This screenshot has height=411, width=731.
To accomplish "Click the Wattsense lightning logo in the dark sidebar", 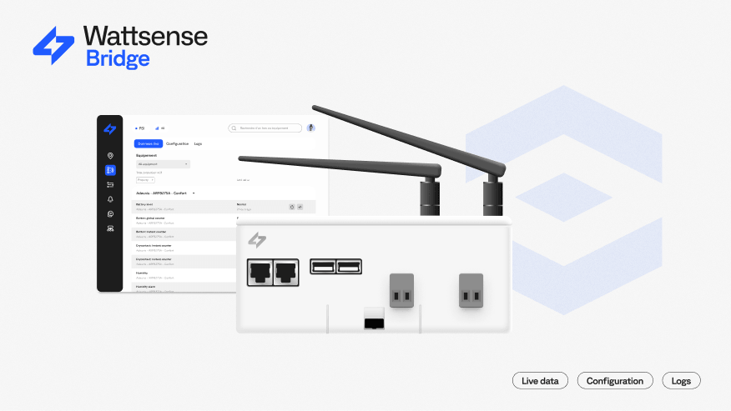I will (110, 128).
